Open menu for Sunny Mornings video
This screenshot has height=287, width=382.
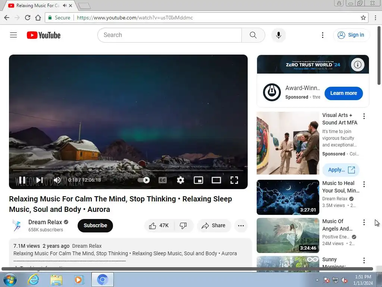point(364,260)
